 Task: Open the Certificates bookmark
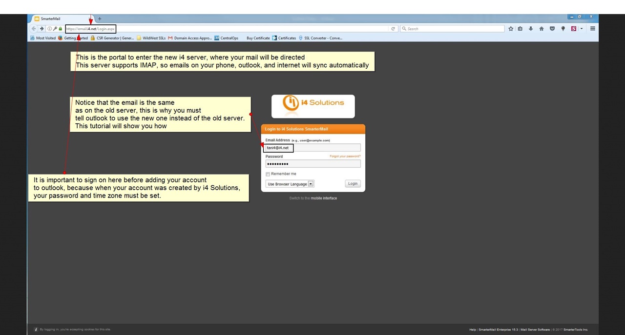point(284,38)
